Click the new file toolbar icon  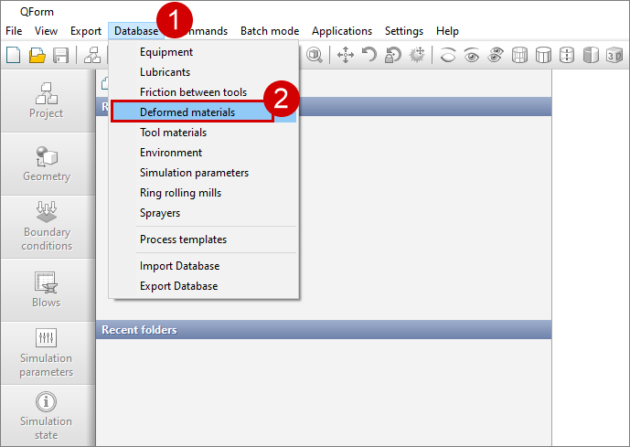point(14,55)
